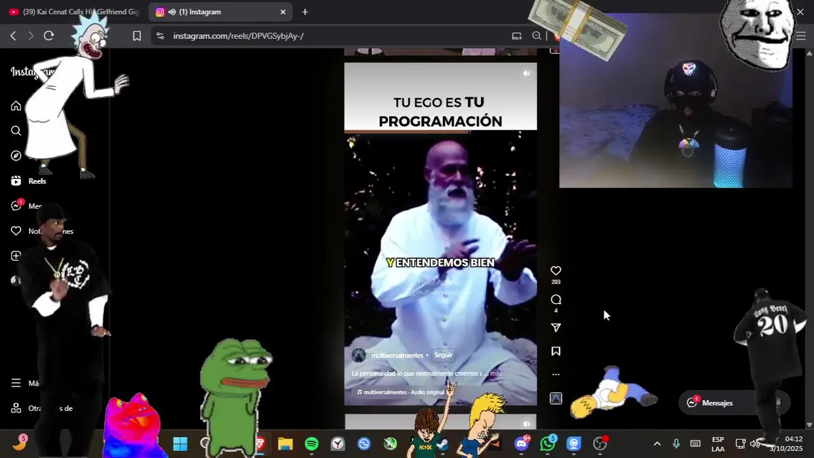Open the zoom indicator in address bar
This screenshot has height=458, width=814.
pos(537,36)
